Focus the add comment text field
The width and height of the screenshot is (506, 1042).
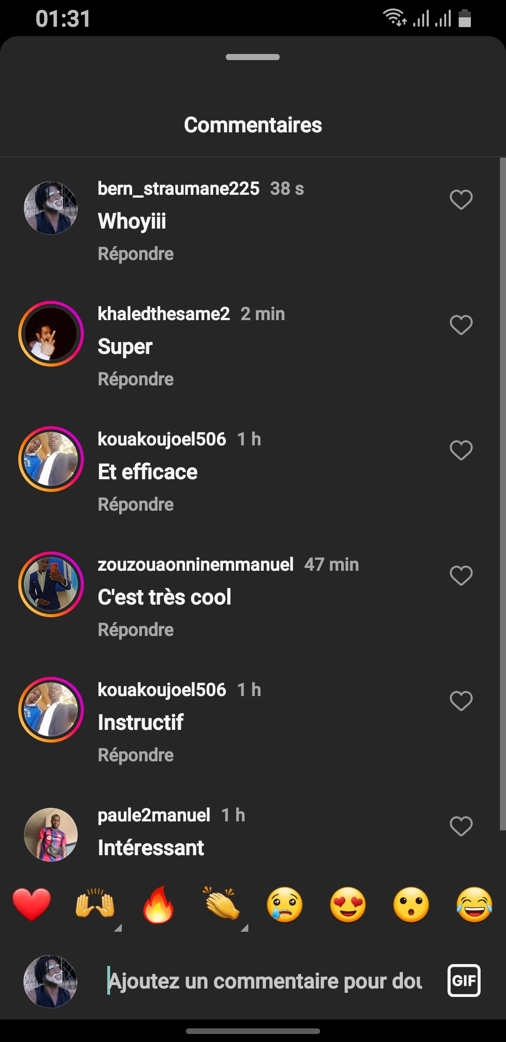[x=265, y=981]
